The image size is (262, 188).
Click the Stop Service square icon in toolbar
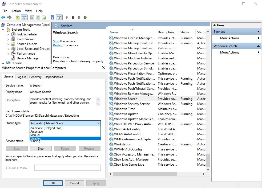coord(73,17)
